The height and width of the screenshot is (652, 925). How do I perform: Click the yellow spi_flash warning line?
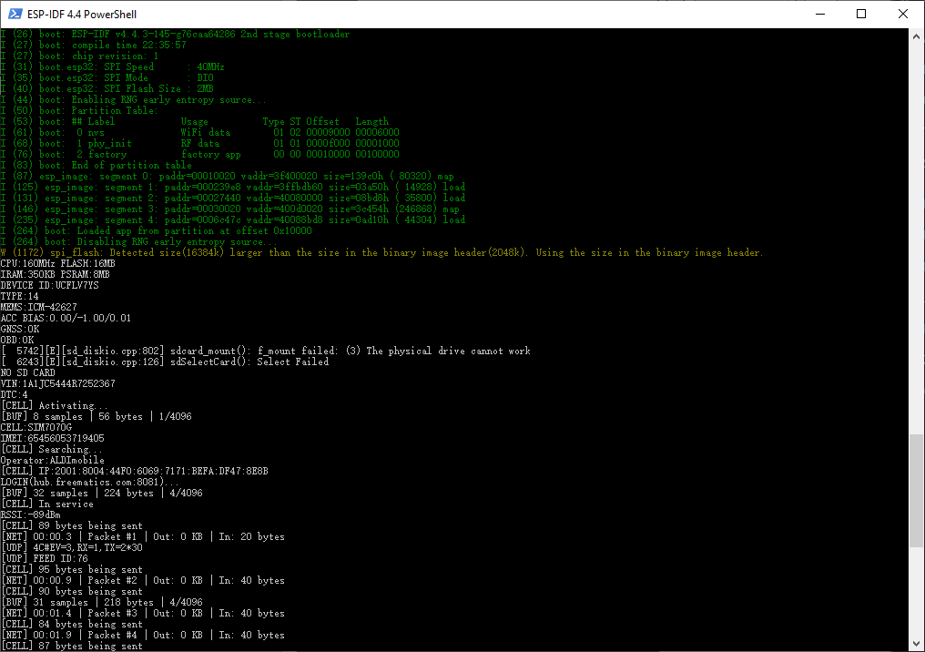click(381, 252)
